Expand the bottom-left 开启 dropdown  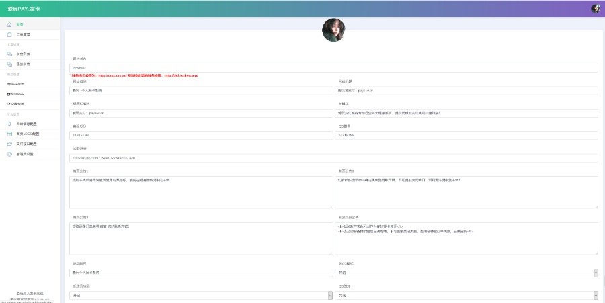pos(201,295)
